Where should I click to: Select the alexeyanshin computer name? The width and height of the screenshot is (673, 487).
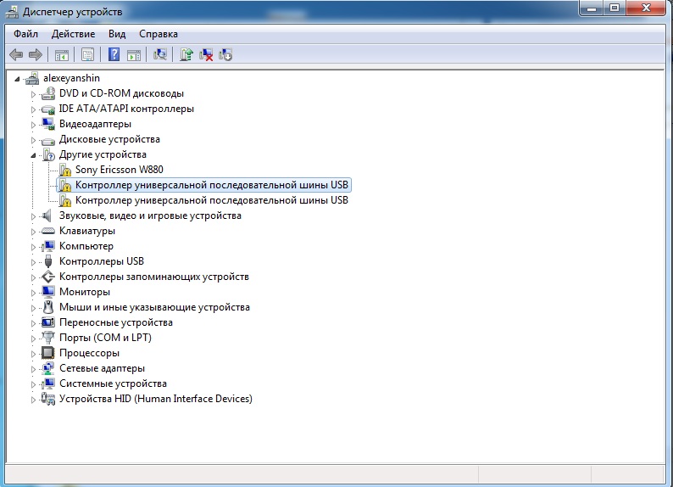click(71, 78)
